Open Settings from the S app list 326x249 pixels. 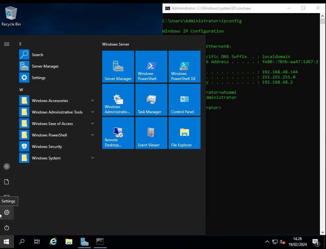(x=57, y=78)
